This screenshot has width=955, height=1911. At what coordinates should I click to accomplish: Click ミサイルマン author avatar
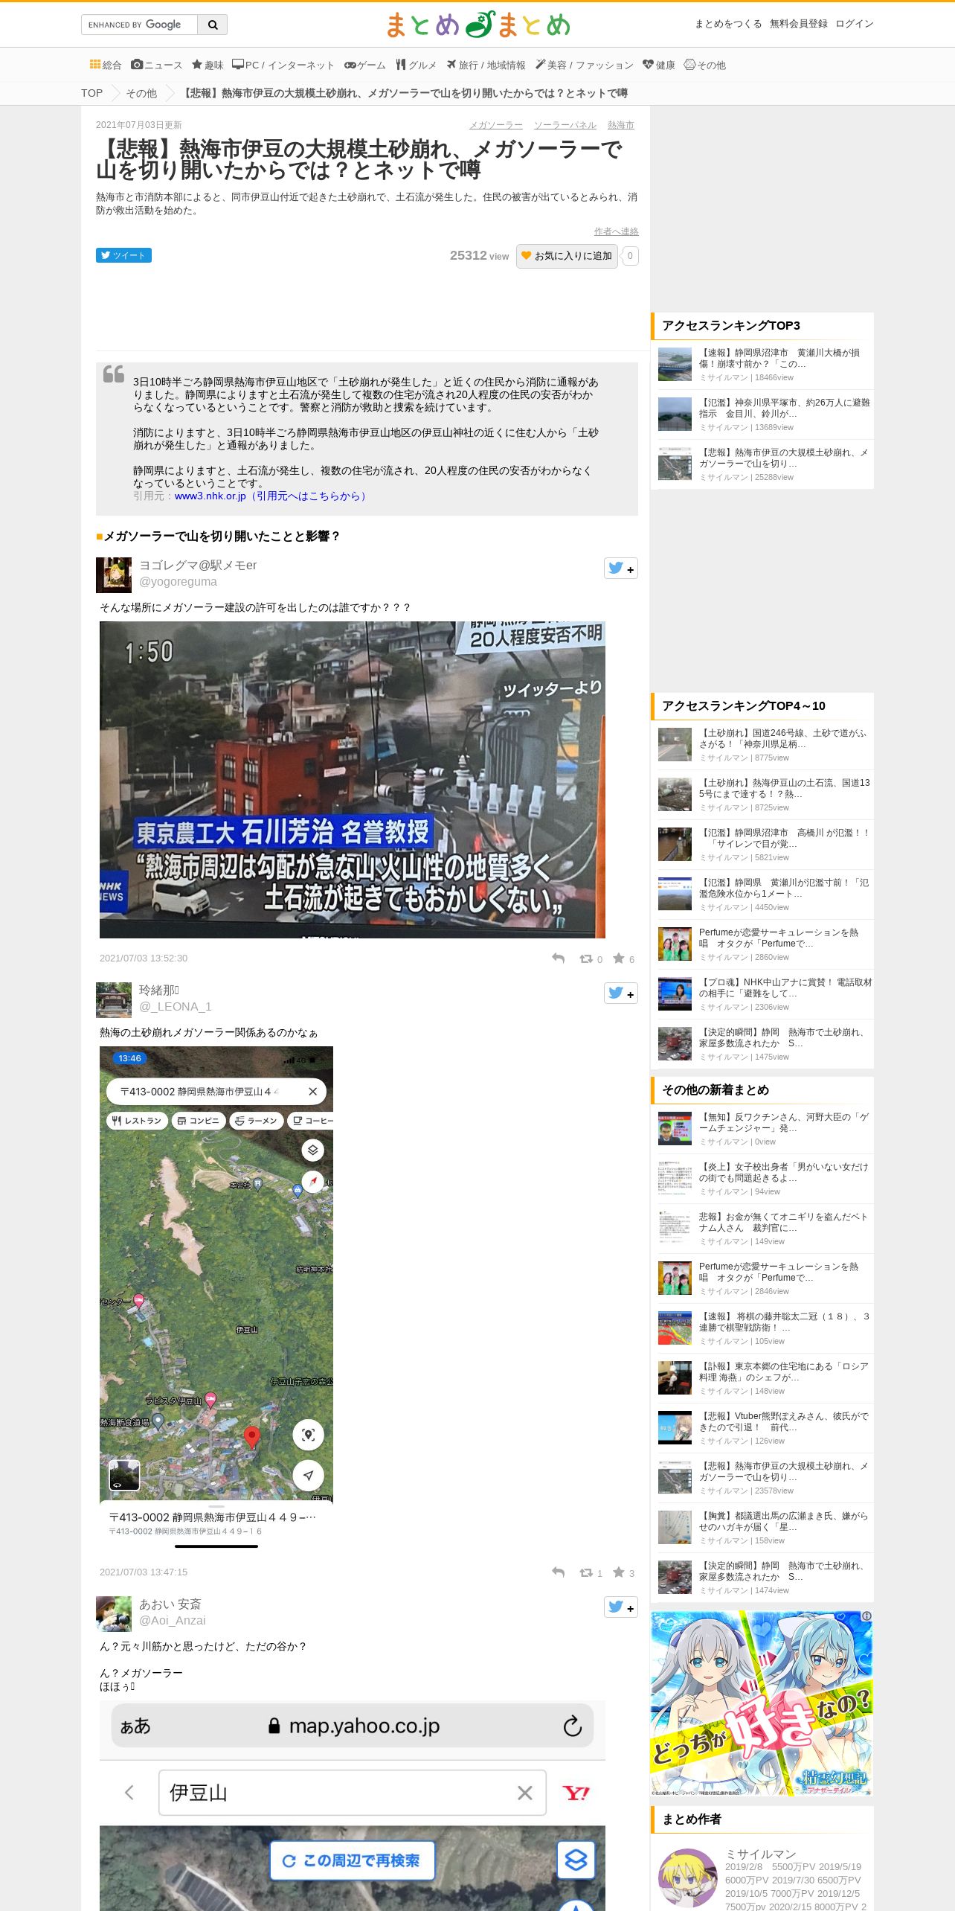[687, 1878]
